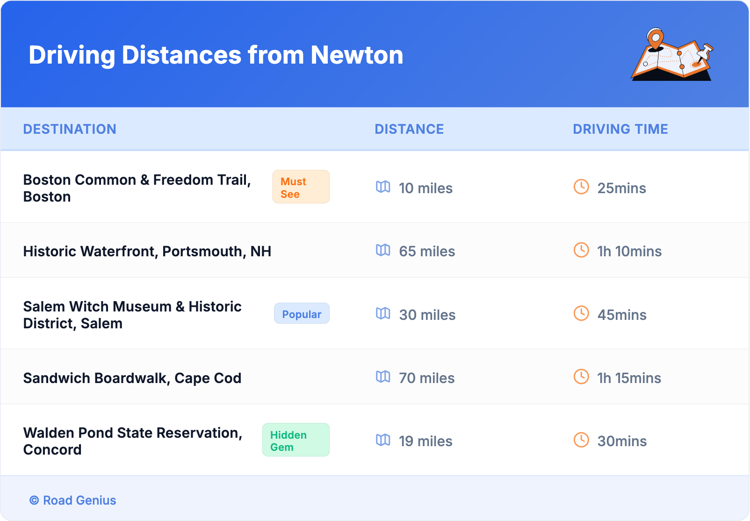This screenshot has height=521, width=750.
Task: Click Sandwich Boardwalk, Cape Cod row title
Action: 132,378
